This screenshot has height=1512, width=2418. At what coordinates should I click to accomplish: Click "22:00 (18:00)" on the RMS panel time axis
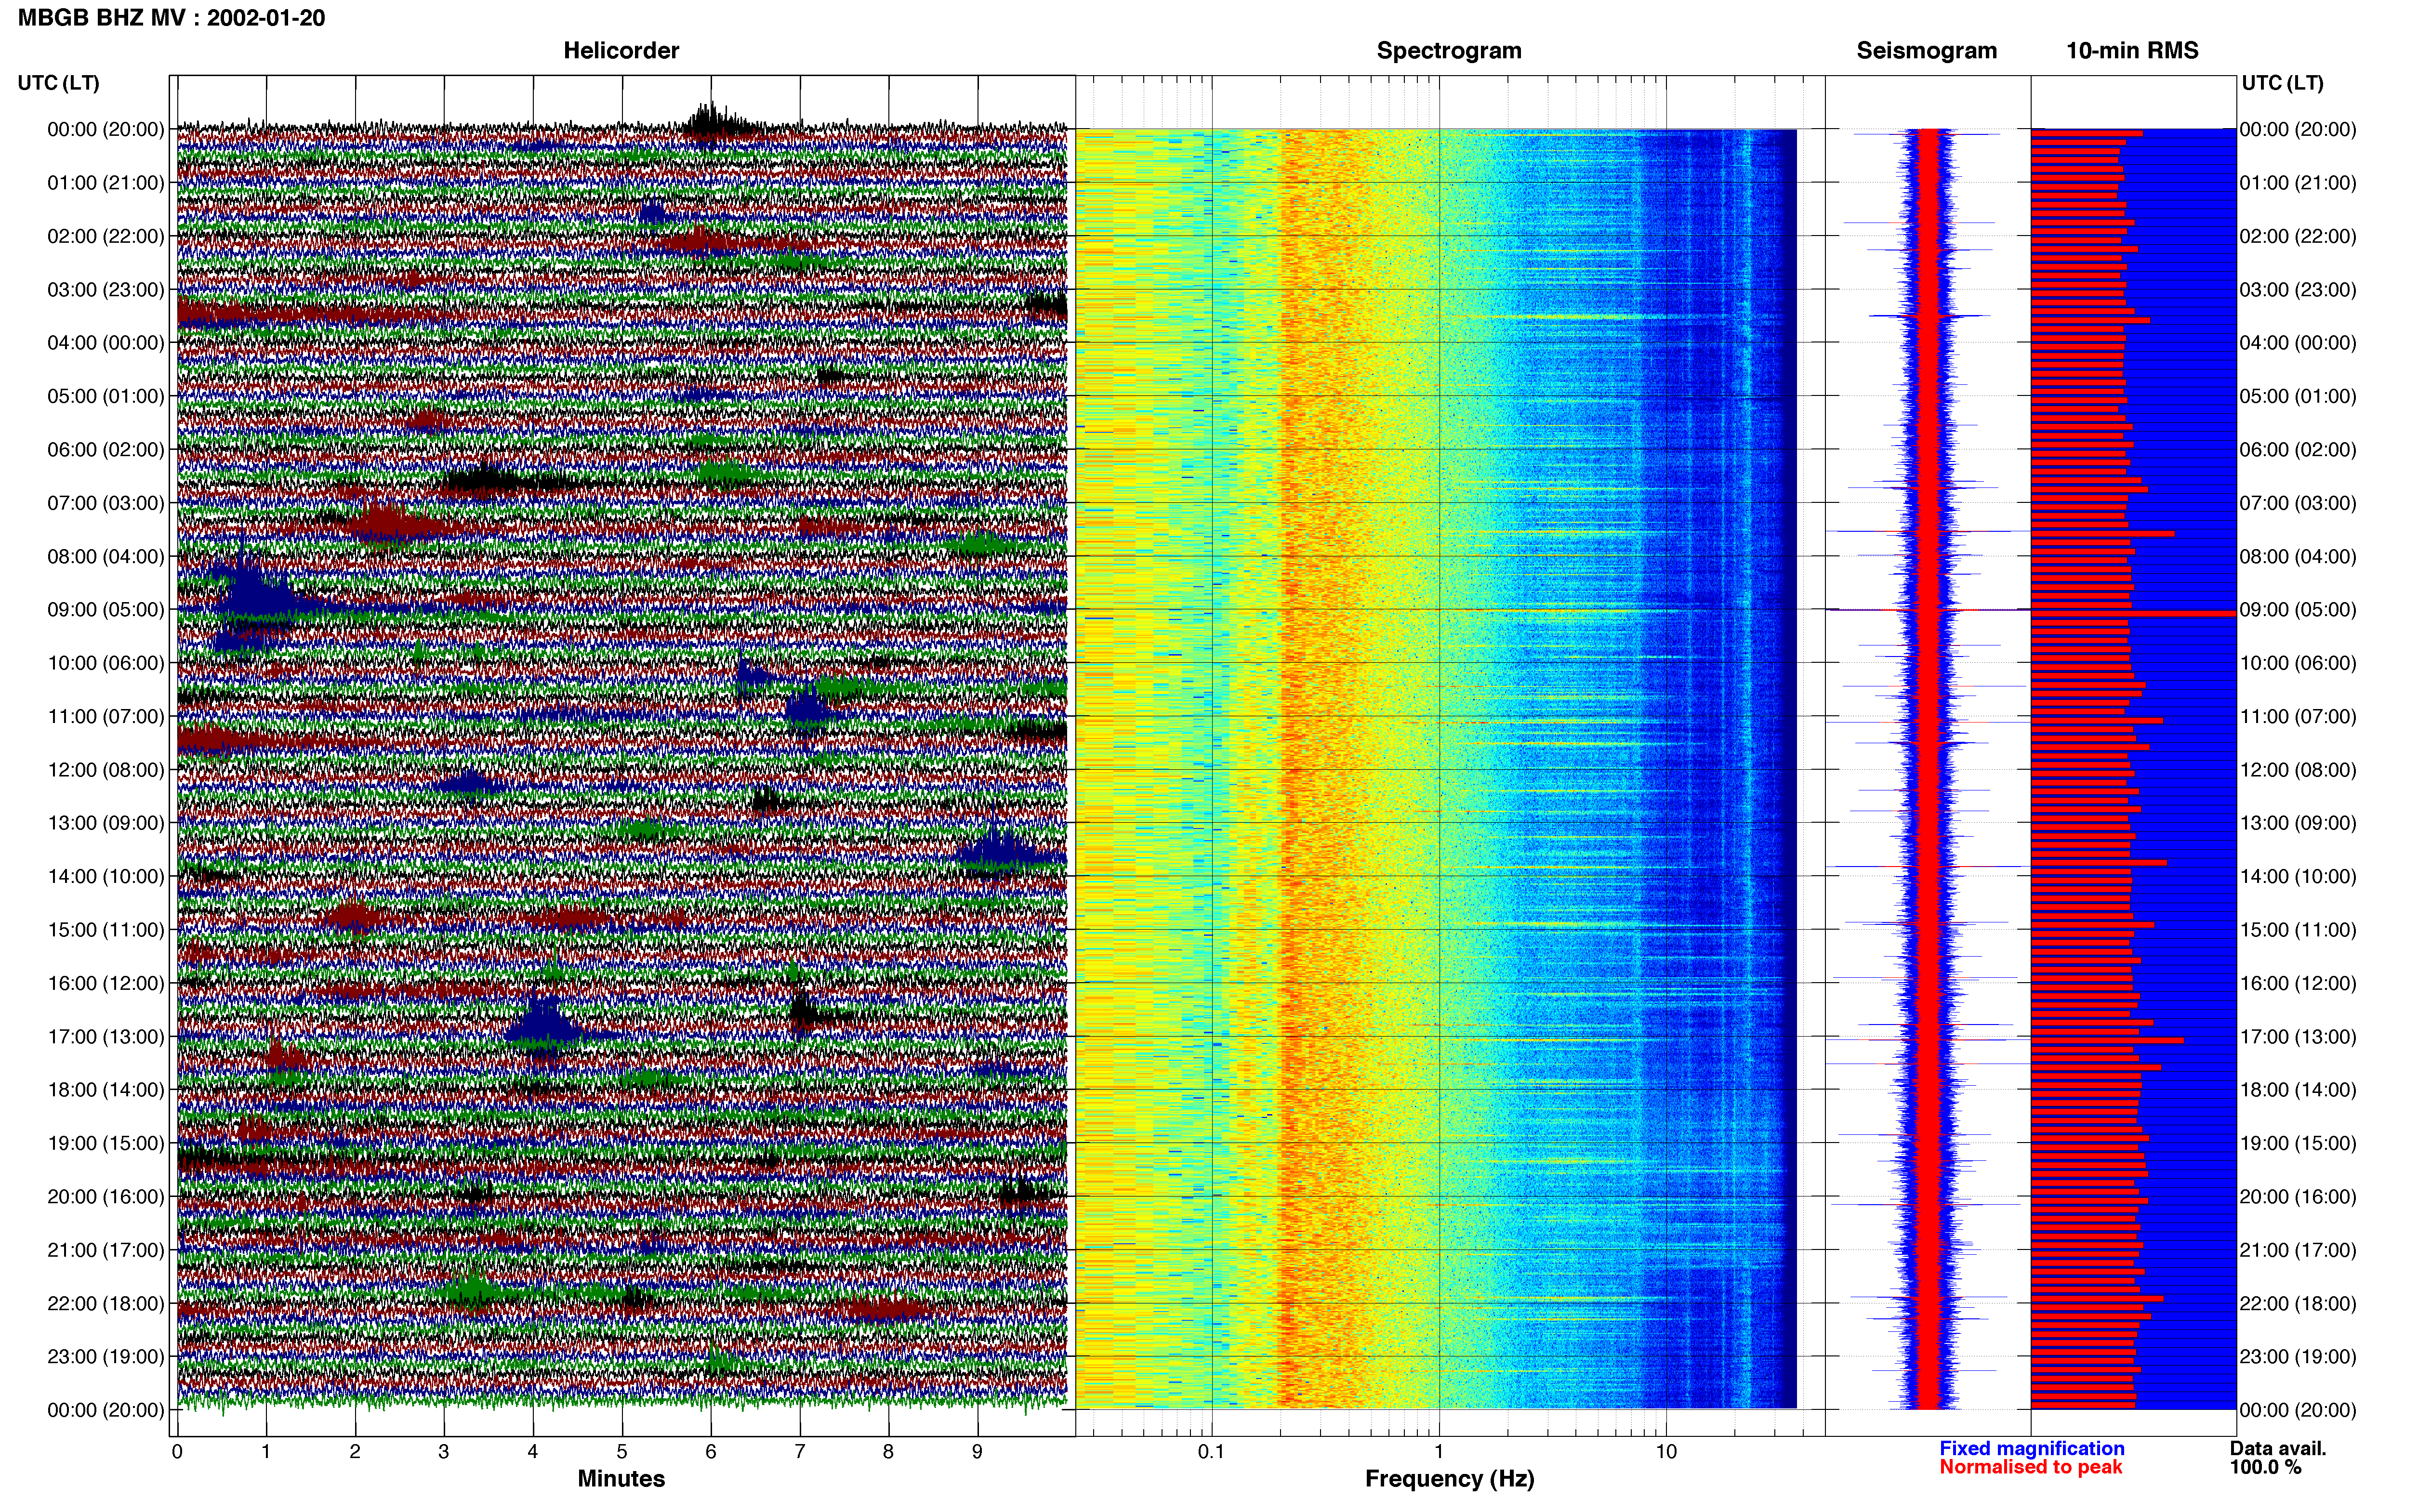pos(2298,1304)
